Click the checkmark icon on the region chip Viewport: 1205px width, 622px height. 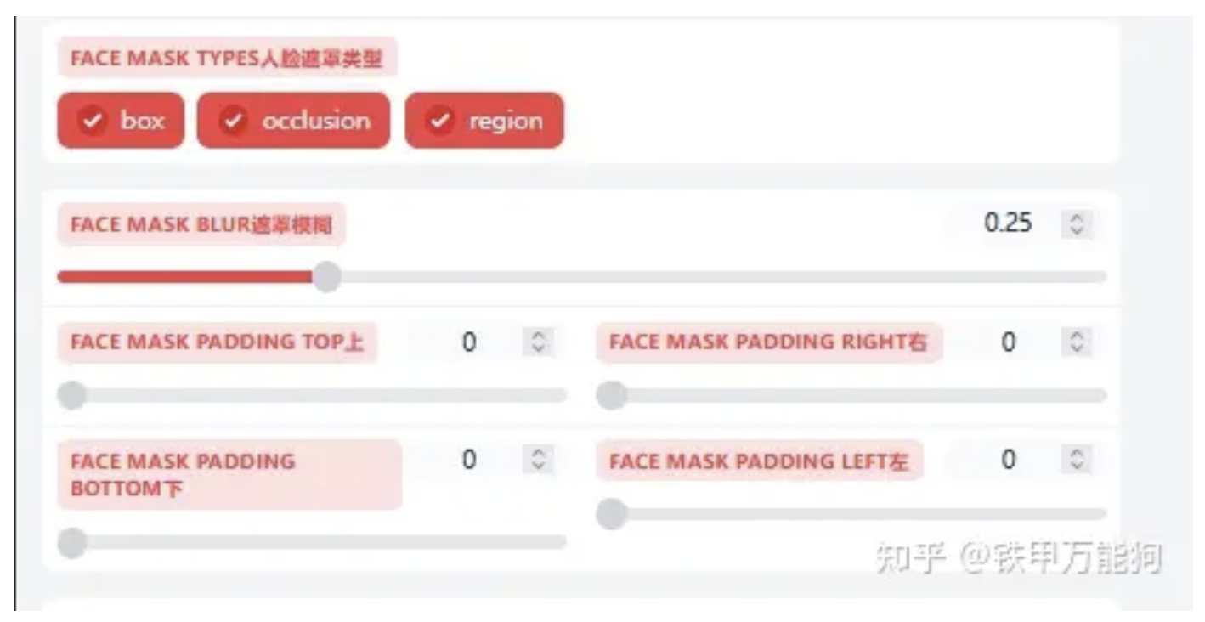tap(441, 121)
